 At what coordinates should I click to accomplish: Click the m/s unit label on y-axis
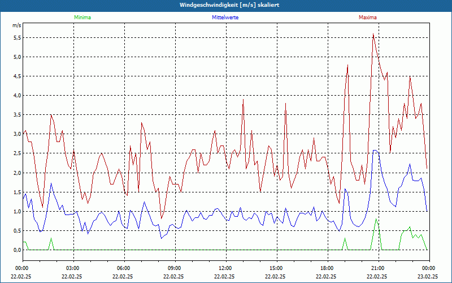17,25
